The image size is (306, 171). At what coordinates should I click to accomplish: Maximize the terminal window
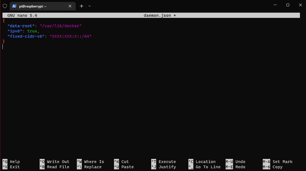[x=288, y=5]
